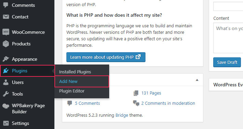This screenshot has width=243, height=129.
Task: Open 2 Comments in moderation link
Action: coord(168,103)
